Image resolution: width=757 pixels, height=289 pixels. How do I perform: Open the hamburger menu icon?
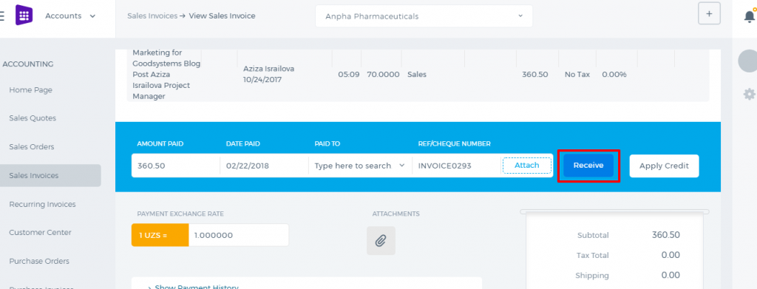tap(2, 16)
